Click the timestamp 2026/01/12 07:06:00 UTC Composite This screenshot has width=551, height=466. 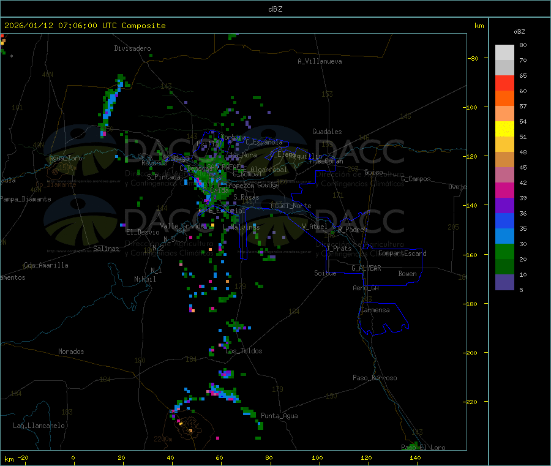point(84,26)
